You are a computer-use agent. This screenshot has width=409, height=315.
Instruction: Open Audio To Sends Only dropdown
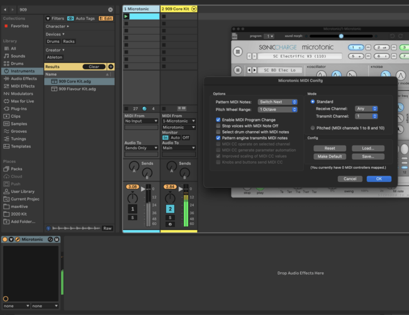point(141,148)
